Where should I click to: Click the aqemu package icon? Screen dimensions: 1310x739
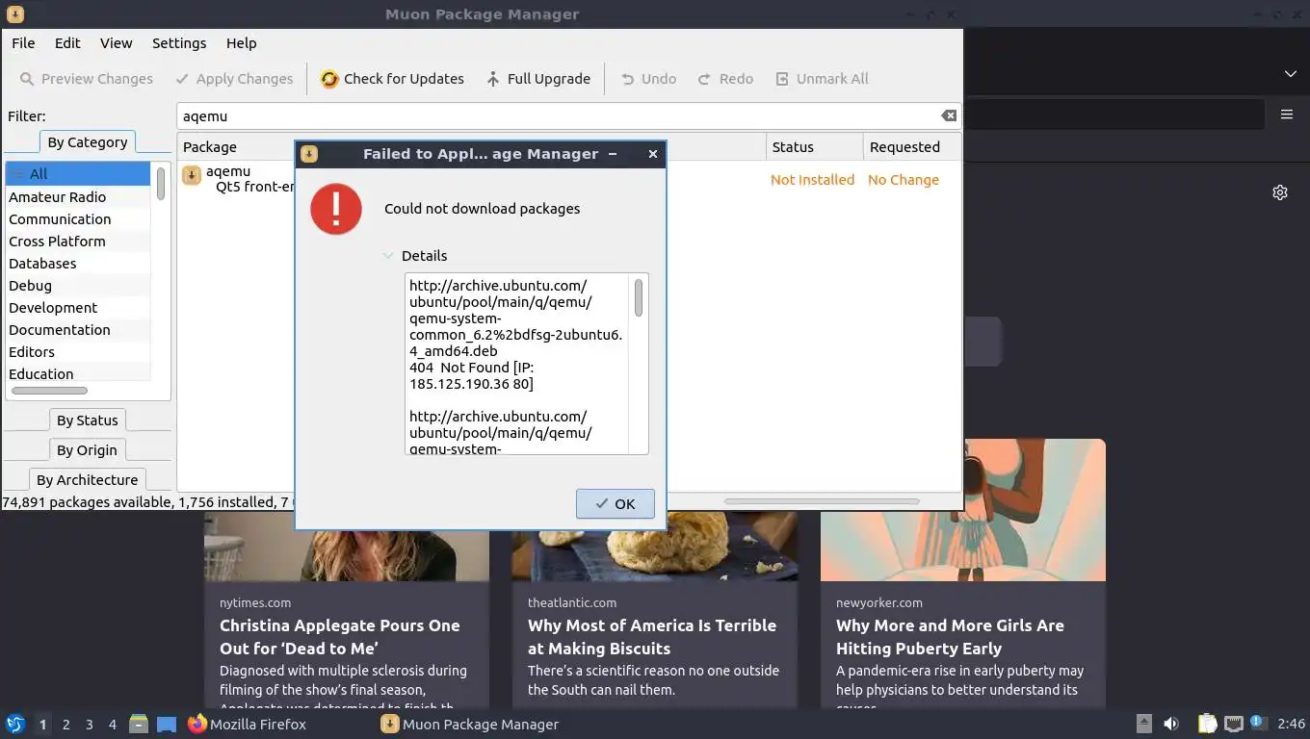192,175
